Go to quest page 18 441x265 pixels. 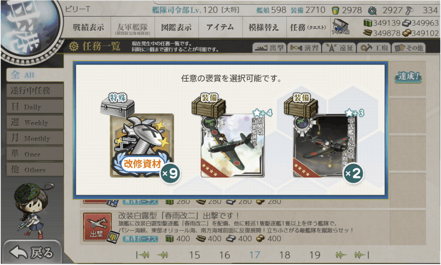[x=285, y=255]
